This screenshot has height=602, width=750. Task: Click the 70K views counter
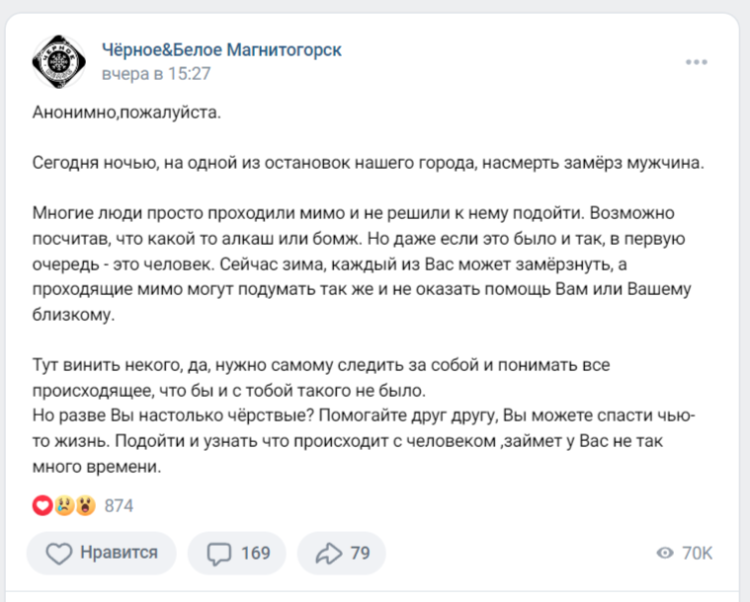(x=697, y=554)
